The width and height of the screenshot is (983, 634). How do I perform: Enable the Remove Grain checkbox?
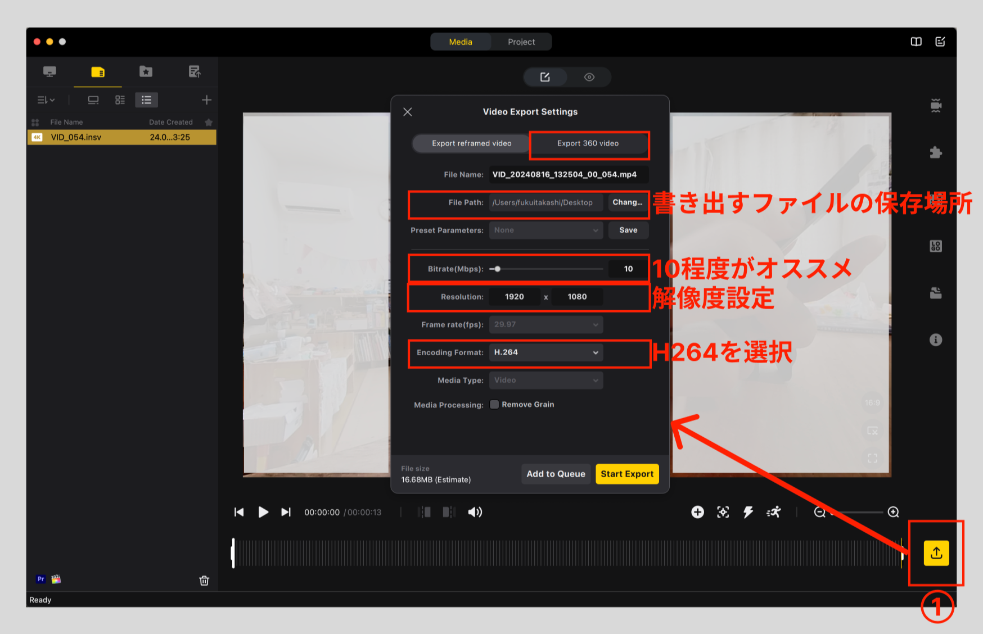point(494,405)
